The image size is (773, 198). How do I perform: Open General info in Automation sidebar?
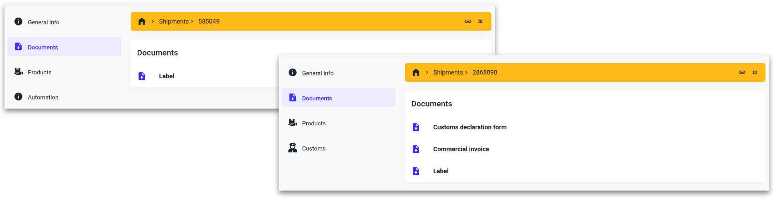coord(43,22)
